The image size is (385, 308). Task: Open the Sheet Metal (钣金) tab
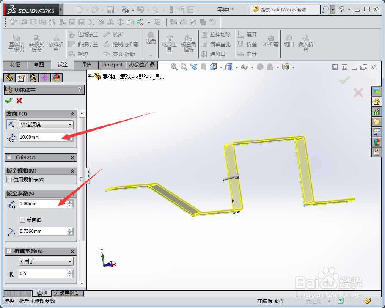(62, 65)
